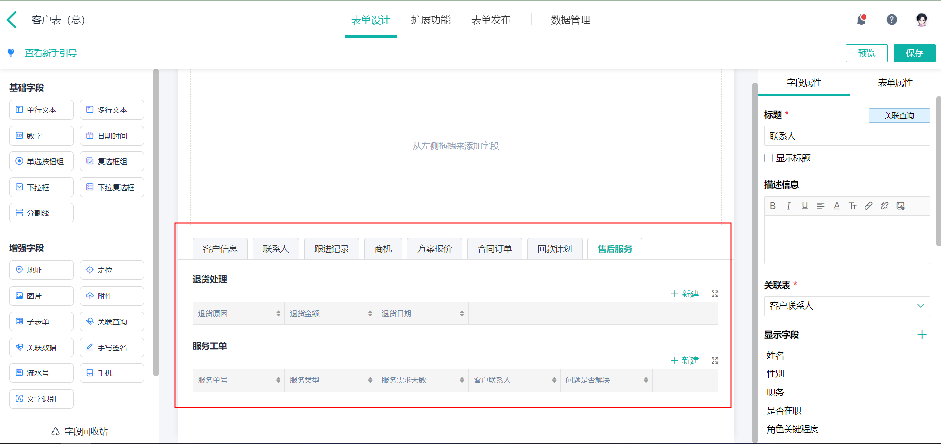Image resolution: width=941 pixels, height=444 pixels.
Task: Select the 回款计划 tab
Action: (x=555, y=248)
